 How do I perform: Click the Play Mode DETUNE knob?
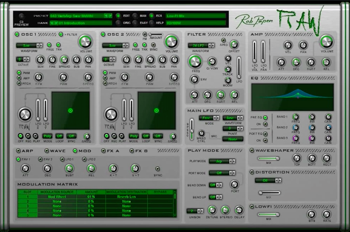coord(212,210)
